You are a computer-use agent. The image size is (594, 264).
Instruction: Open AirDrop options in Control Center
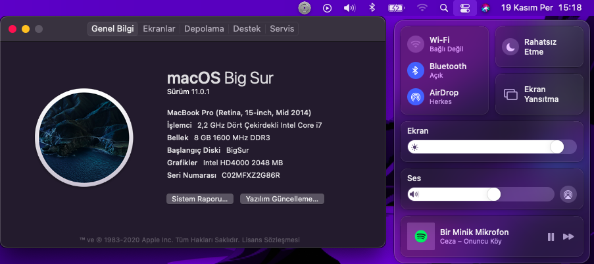(415, 97)
